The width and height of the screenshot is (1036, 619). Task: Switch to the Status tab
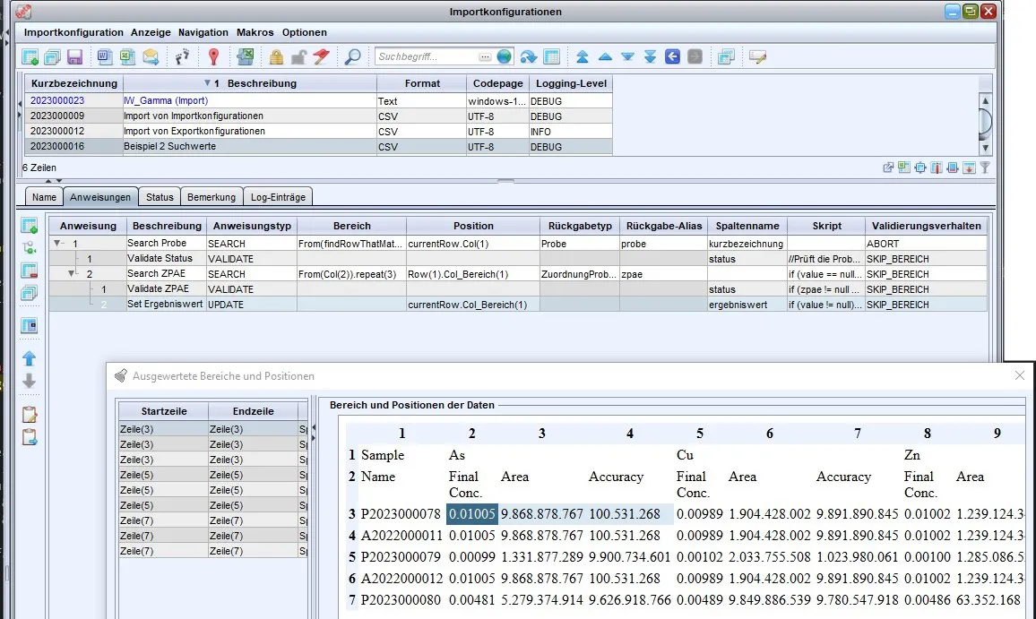coord(160,197)
